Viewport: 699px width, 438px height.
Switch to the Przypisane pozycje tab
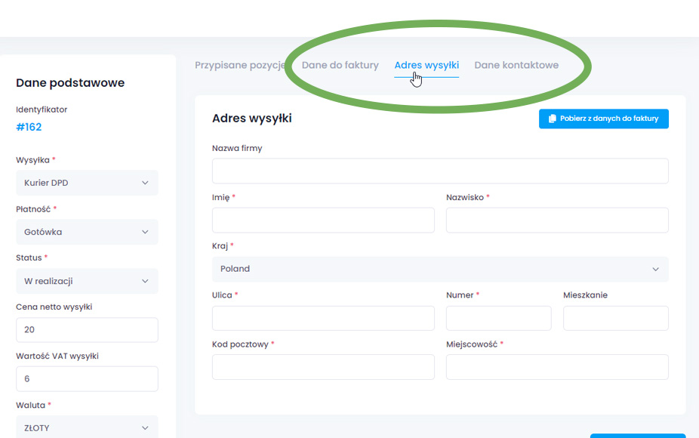pos(239,65)
